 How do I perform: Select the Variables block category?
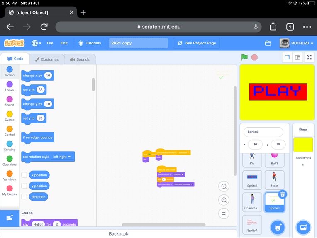(x=10, y=176)
